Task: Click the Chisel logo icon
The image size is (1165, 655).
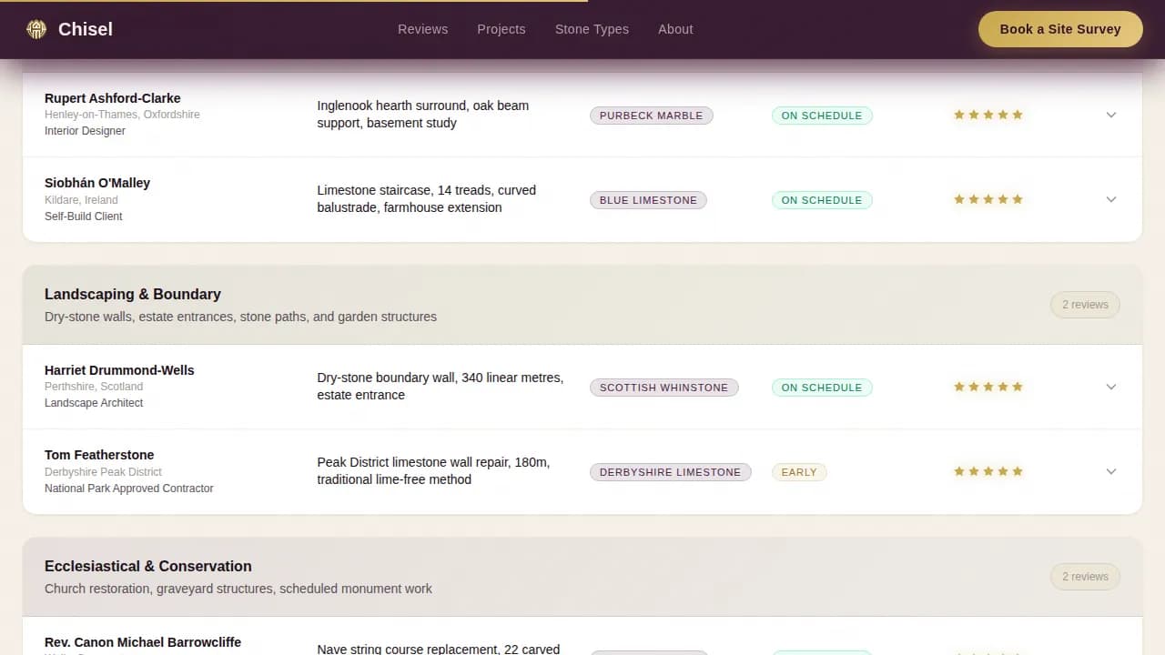Action: coord(36,29)
